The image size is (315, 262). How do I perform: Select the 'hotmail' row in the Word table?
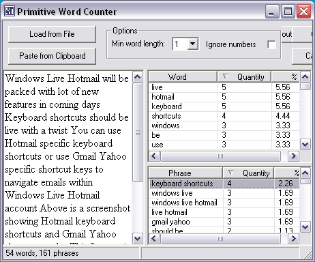pos(224,97)
